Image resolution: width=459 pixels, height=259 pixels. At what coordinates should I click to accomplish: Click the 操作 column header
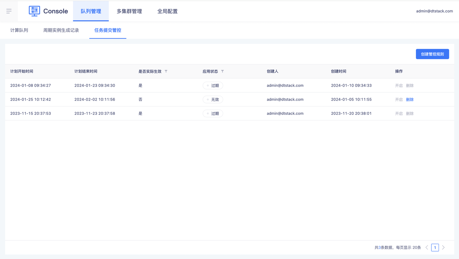(399, 72)
